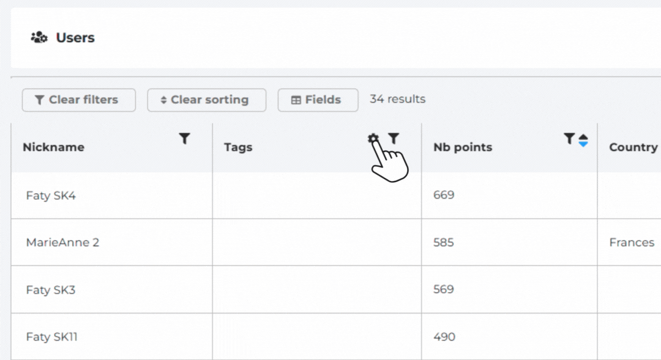This screenshot has width=661, height=360.
Task: Click the gear icon on the Tags column
Action: tap(374, 138)
